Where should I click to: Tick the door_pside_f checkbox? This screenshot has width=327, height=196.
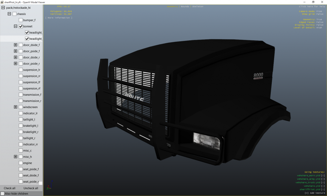click(x=21, y=51)
